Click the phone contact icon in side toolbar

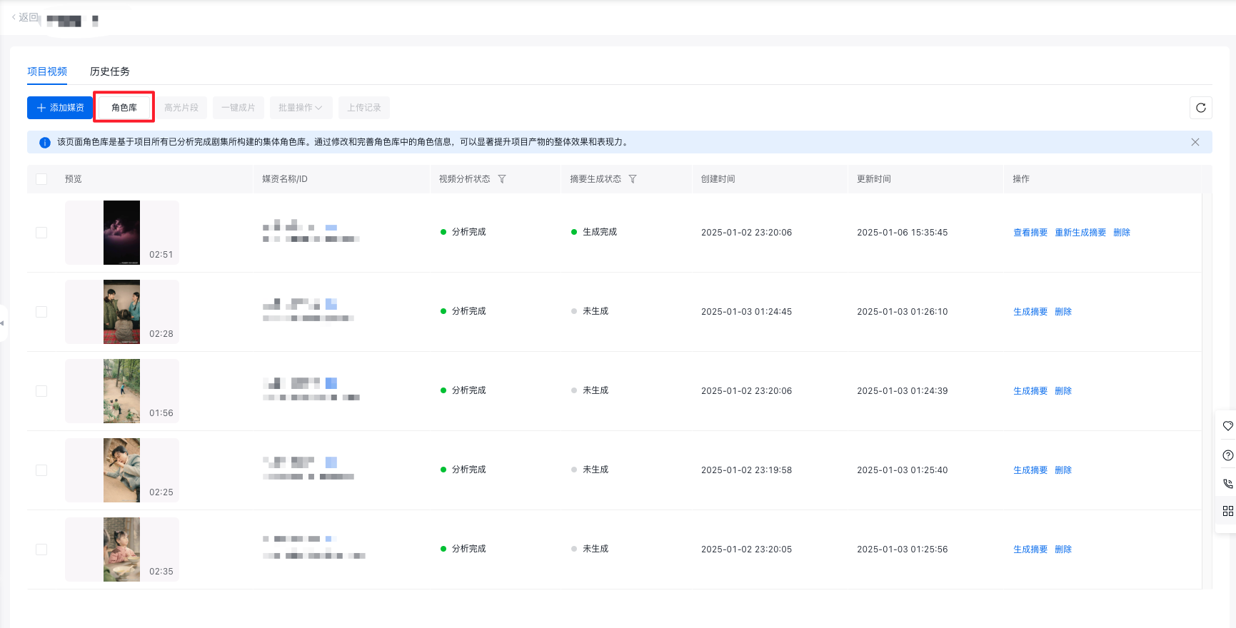[1227, 483]
